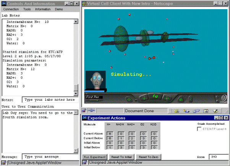Click the Netscape security lock icon
This screenshot has height=166, width=230.
(x=84, y=111)
